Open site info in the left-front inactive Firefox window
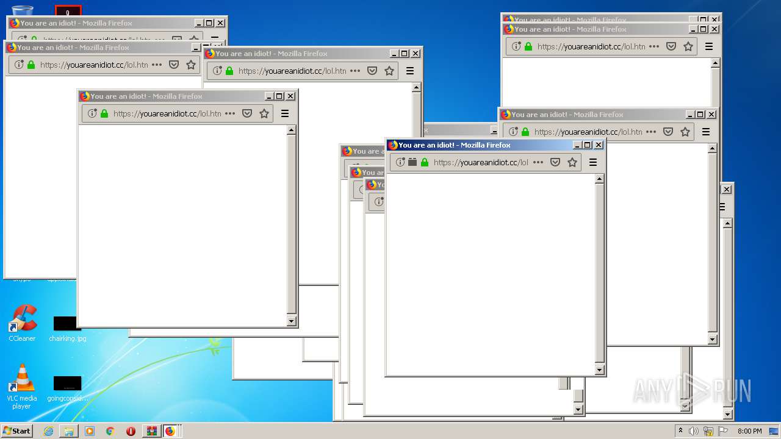This screenshot has height=439, width=781. (92, 113)
